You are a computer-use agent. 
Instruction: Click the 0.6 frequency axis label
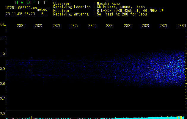pyautogui.click(x=2, y=113)
